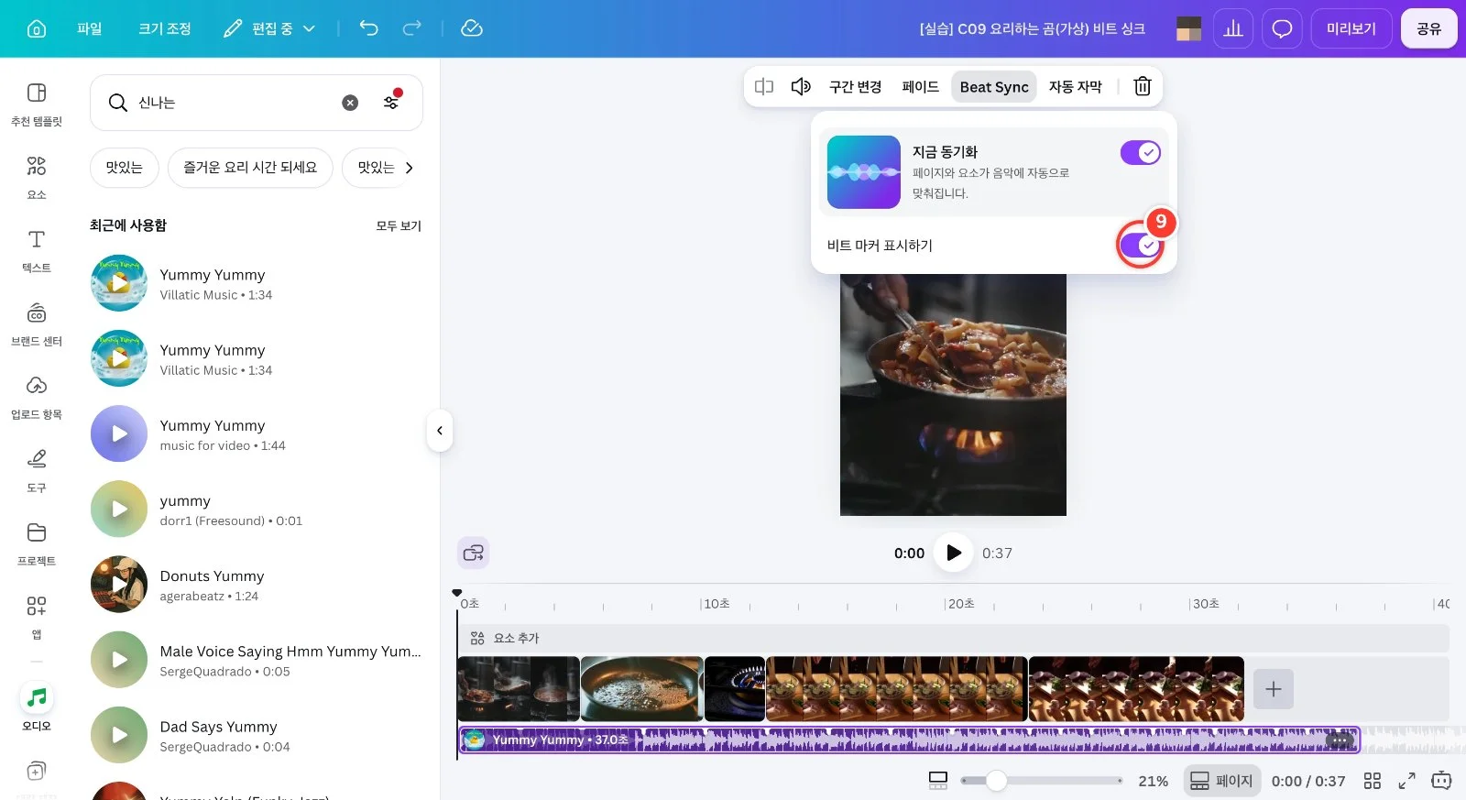Open the audio track more options button
Screen dimensions: 1466x800
(1340, 740)
